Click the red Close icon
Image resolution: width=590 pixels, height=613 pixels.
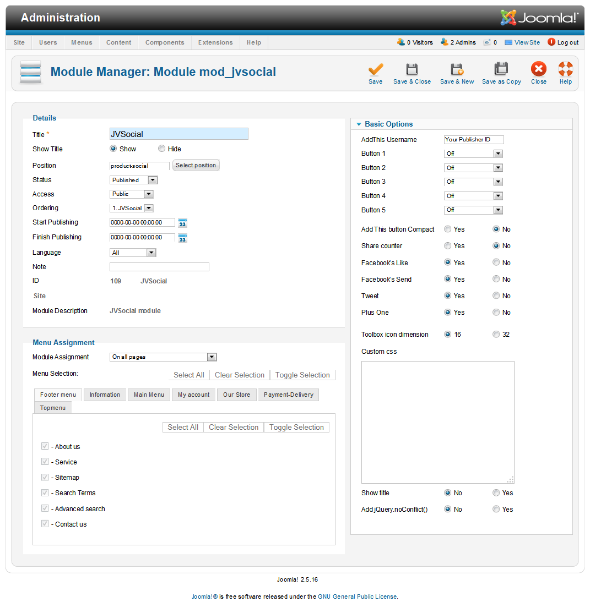539,69
